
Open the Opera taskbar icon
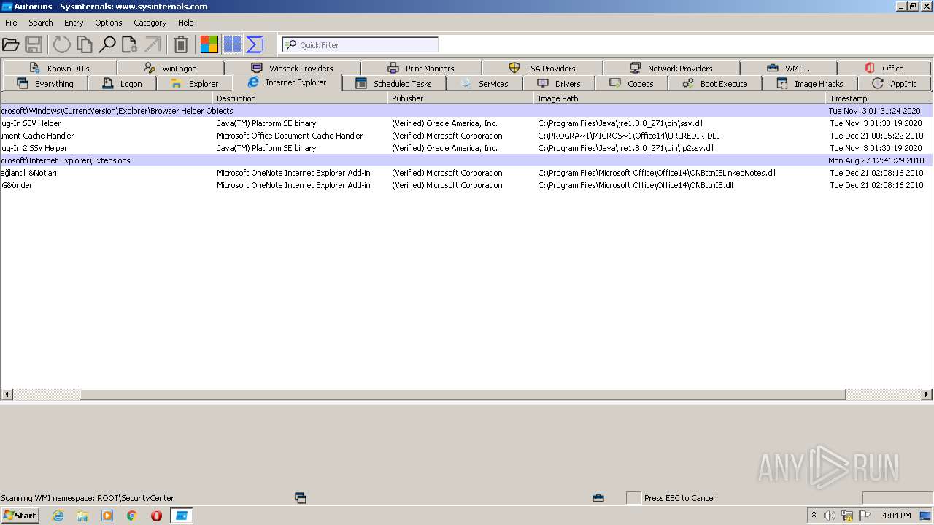point(156,516)
